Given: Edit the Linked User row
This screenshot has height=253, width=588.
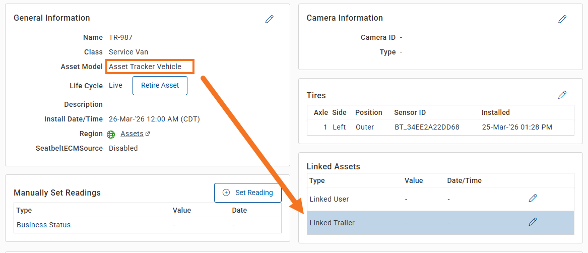Looking at the screenshot, I should [533, 198].
